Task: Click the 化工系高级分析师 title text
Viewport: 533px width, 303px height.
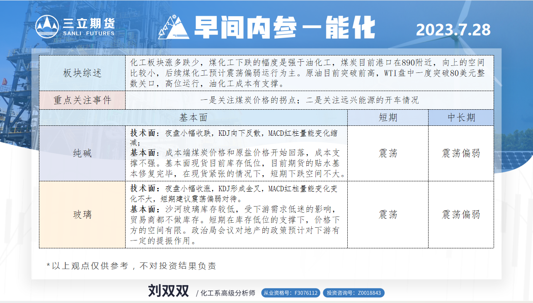Action: click(228, 293)
